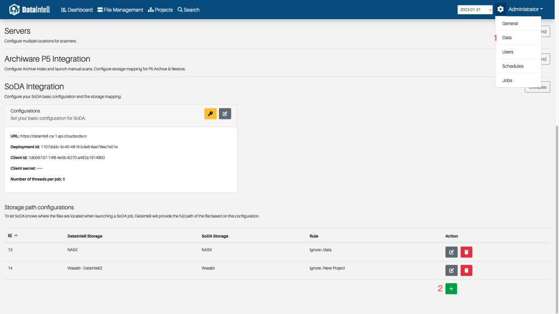The height and width of the screenshot is (314, 559).
Task: Click the Dashboard chart icon
Action: click(64, 10)
